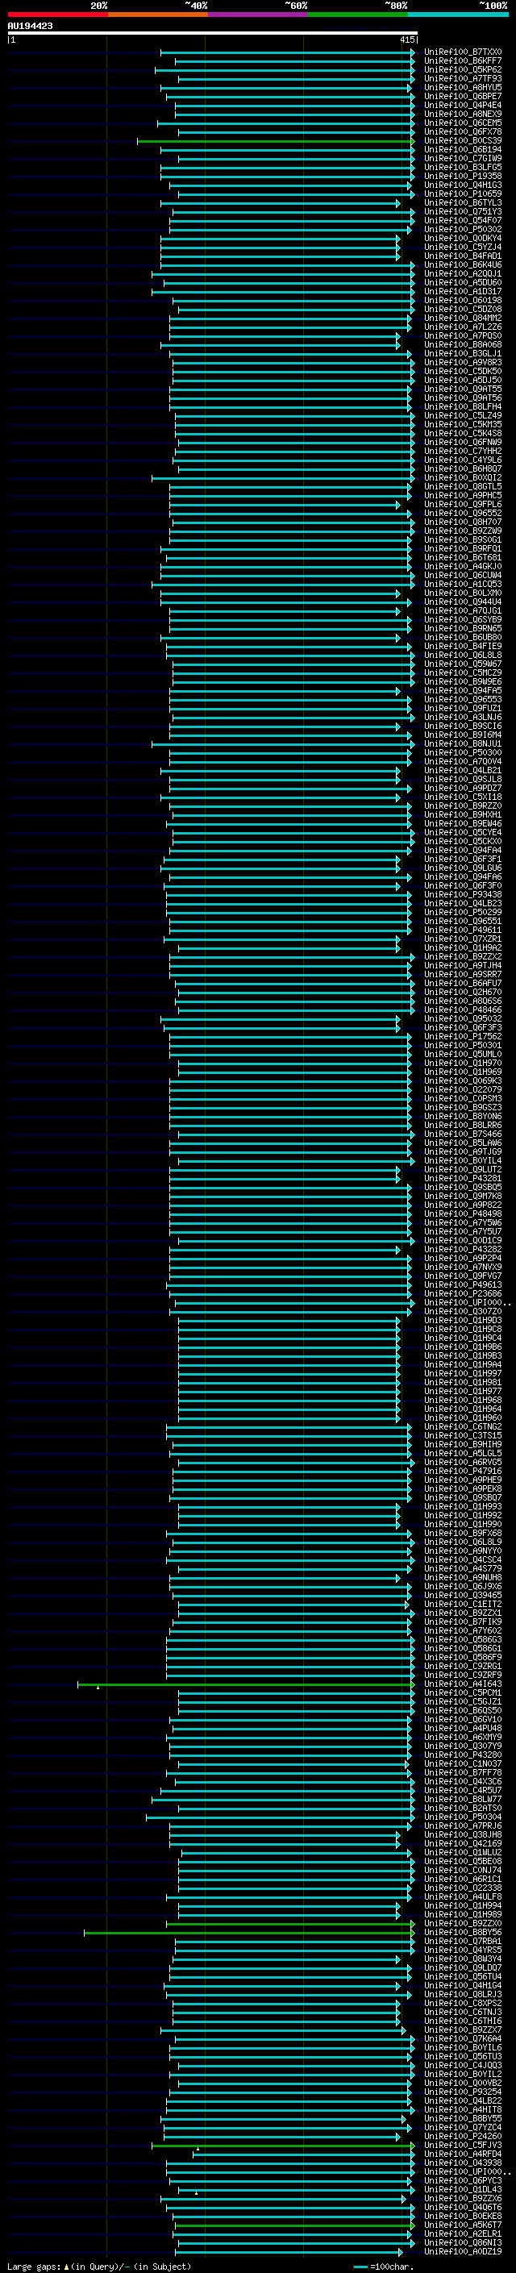
Task: Select the UniRef100_P93254 label
Action: [x=462, y=2092]
